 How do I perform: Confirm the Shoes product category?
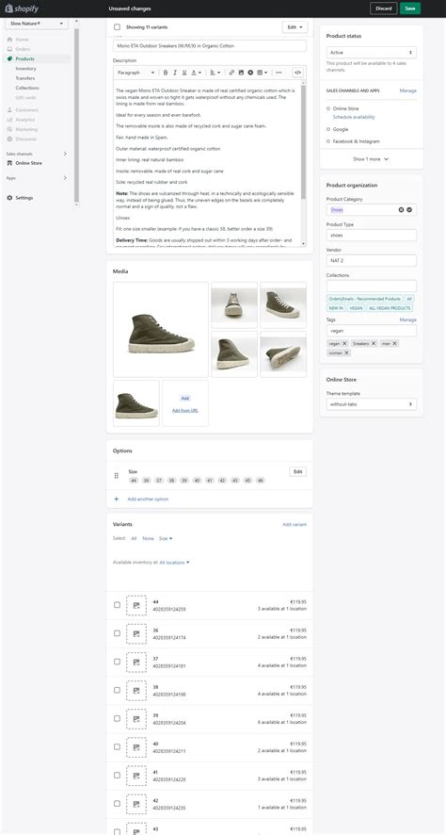pyautogui.click(x=409, y=210)
